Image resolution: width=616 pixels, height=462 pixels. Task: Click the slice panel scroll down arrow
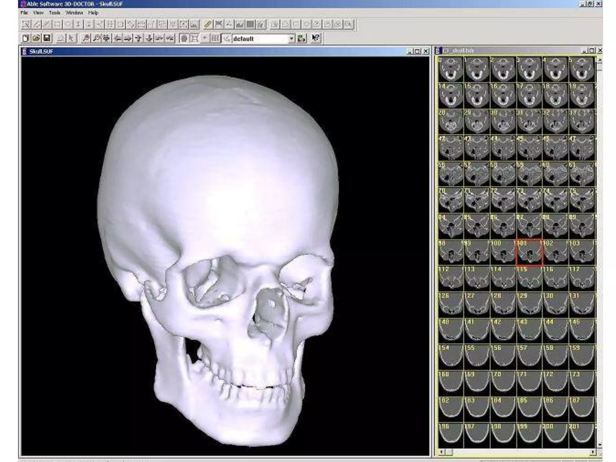coord(600,445)
